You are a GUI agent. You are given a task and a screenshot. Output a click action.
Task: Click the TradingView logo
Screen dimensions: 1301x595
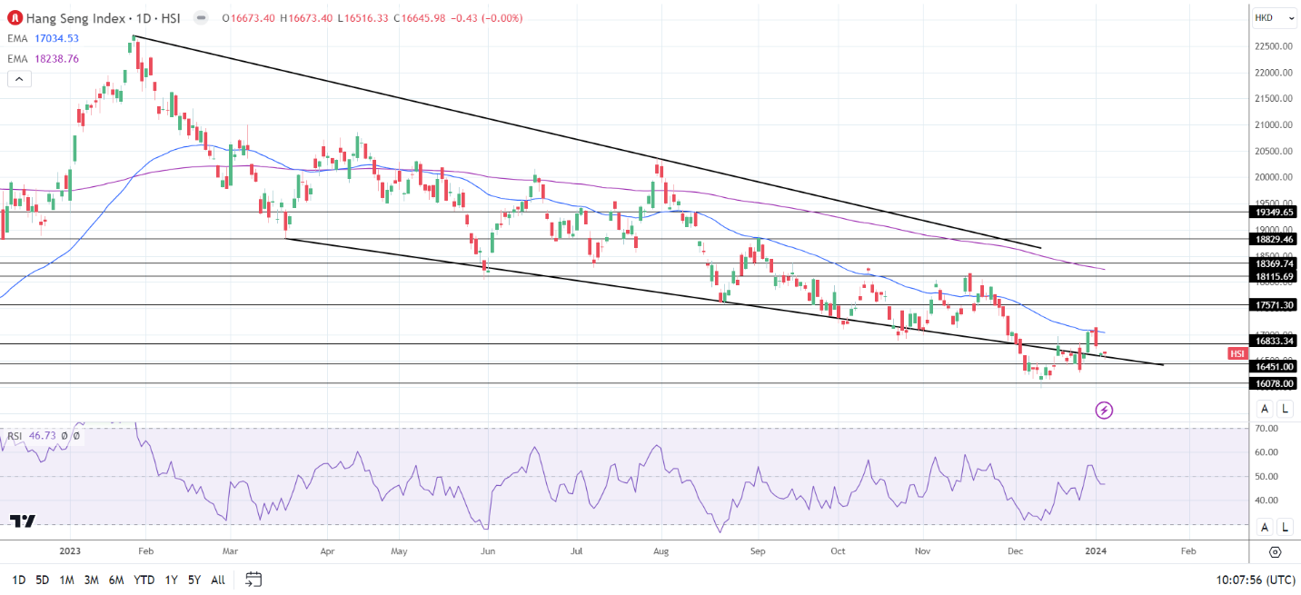click(x=23, y=521)
